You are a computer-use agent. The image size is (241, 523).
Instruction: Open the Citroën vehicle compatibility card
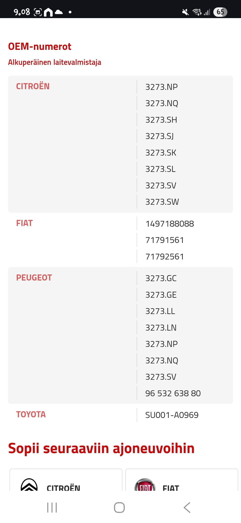(x=66, y=480)
